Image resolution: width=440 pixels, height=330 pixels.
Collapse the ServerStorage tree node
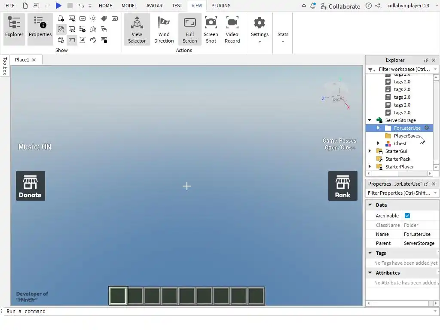tap(370, 120)
